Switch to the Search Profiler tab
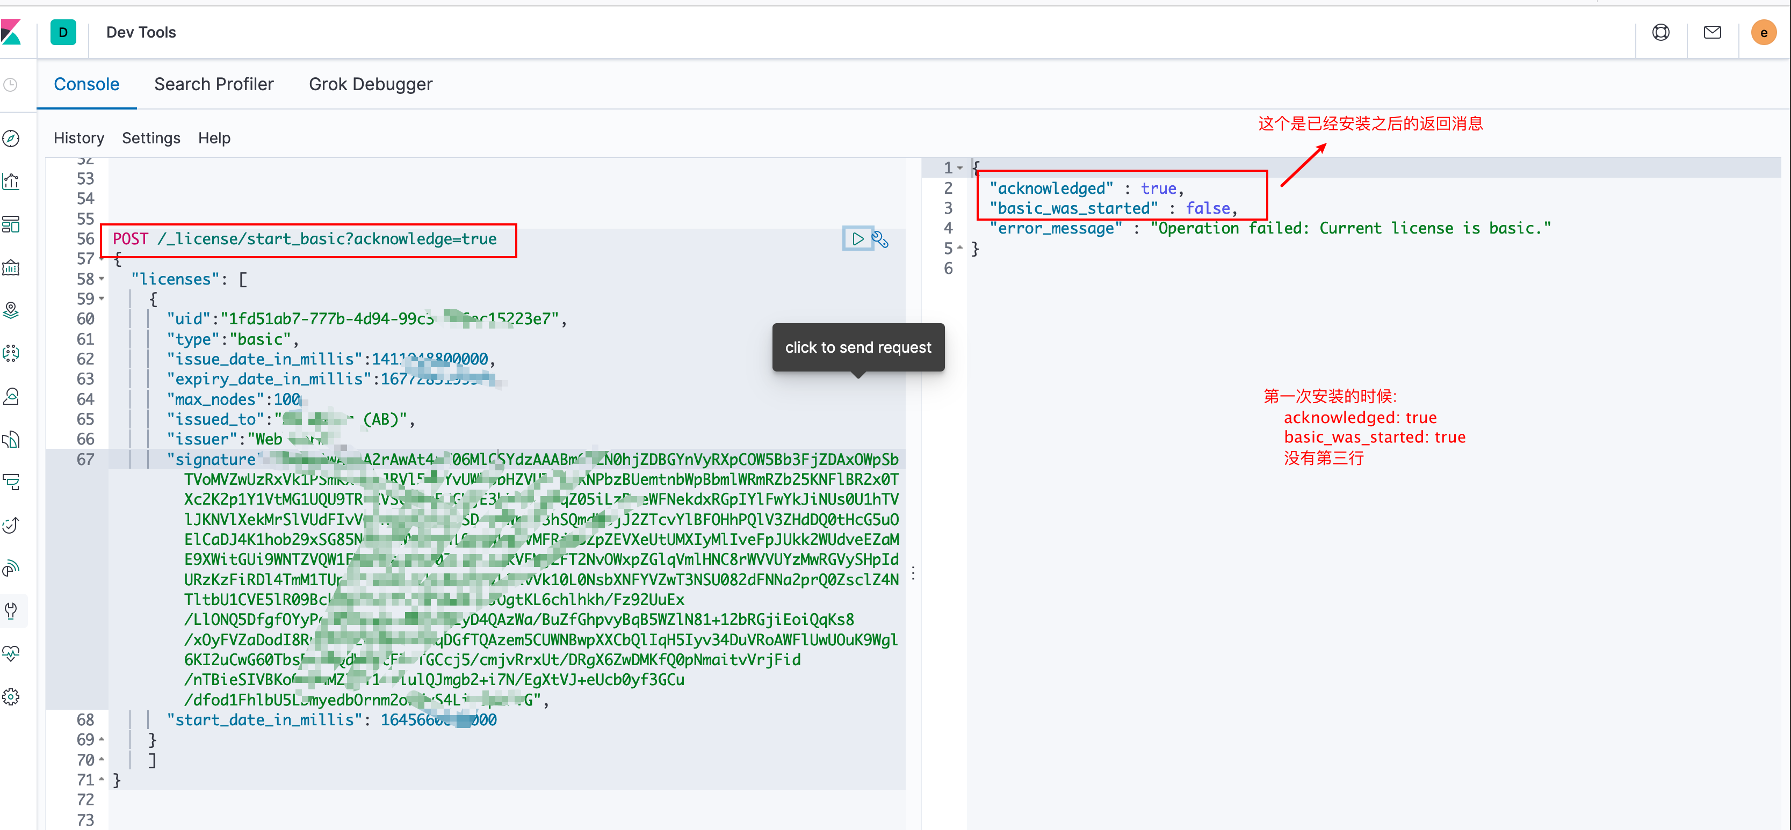1791x830 pixels. [213, 84]
